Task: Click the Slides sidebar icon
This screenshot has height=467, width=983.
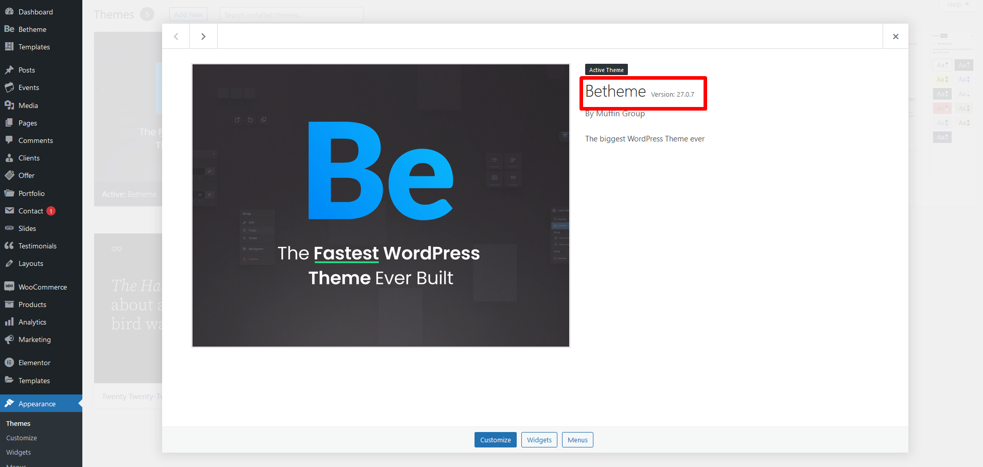Action: [9, 228]
